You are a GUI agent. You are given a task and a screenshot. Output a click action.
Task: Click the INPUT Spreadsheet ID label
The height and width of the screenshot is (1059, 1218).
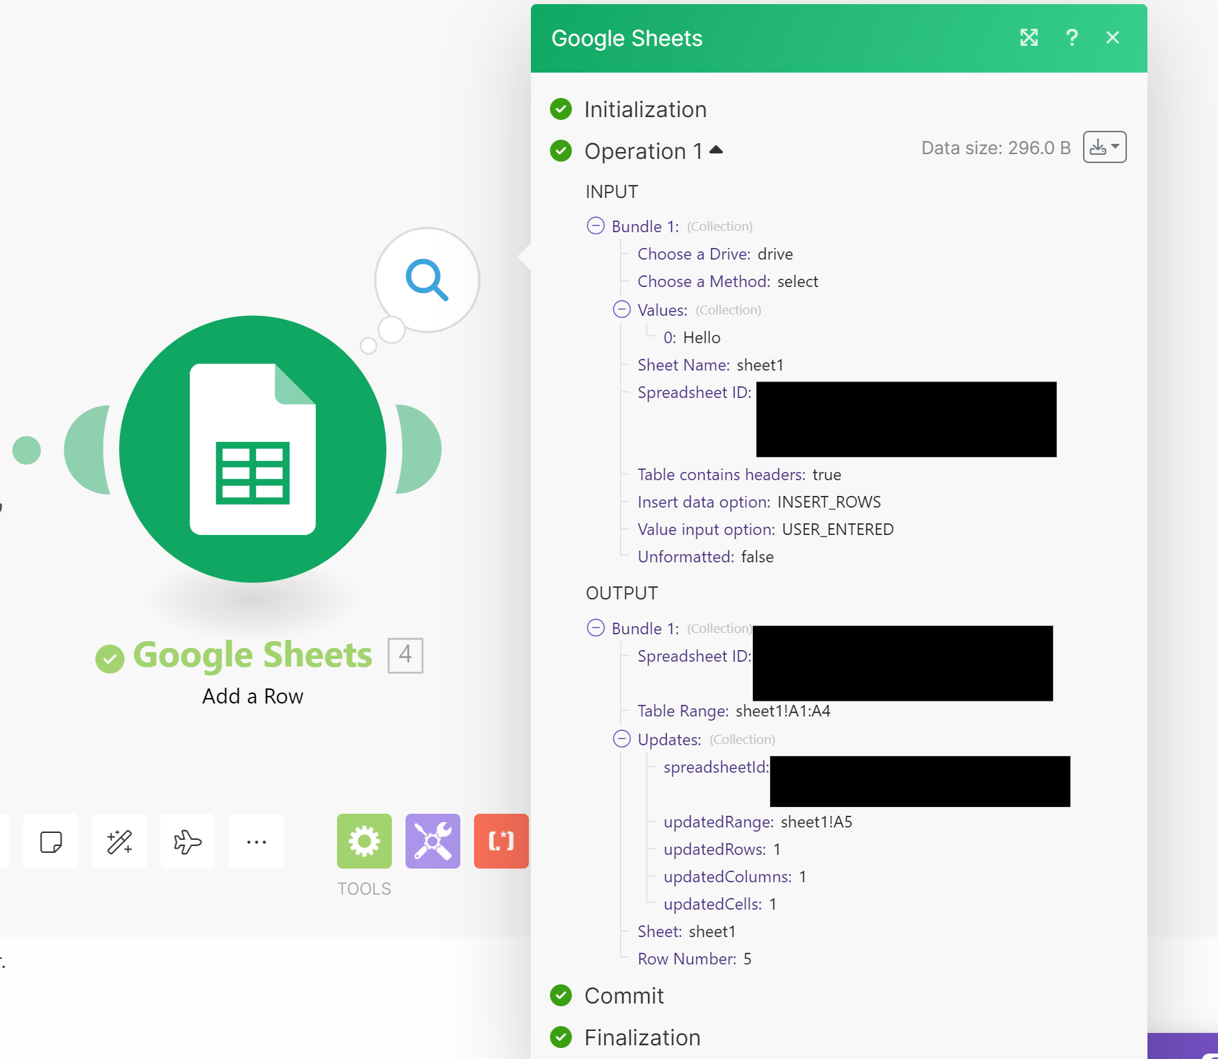pyautogui.click(x=695, y=393)
